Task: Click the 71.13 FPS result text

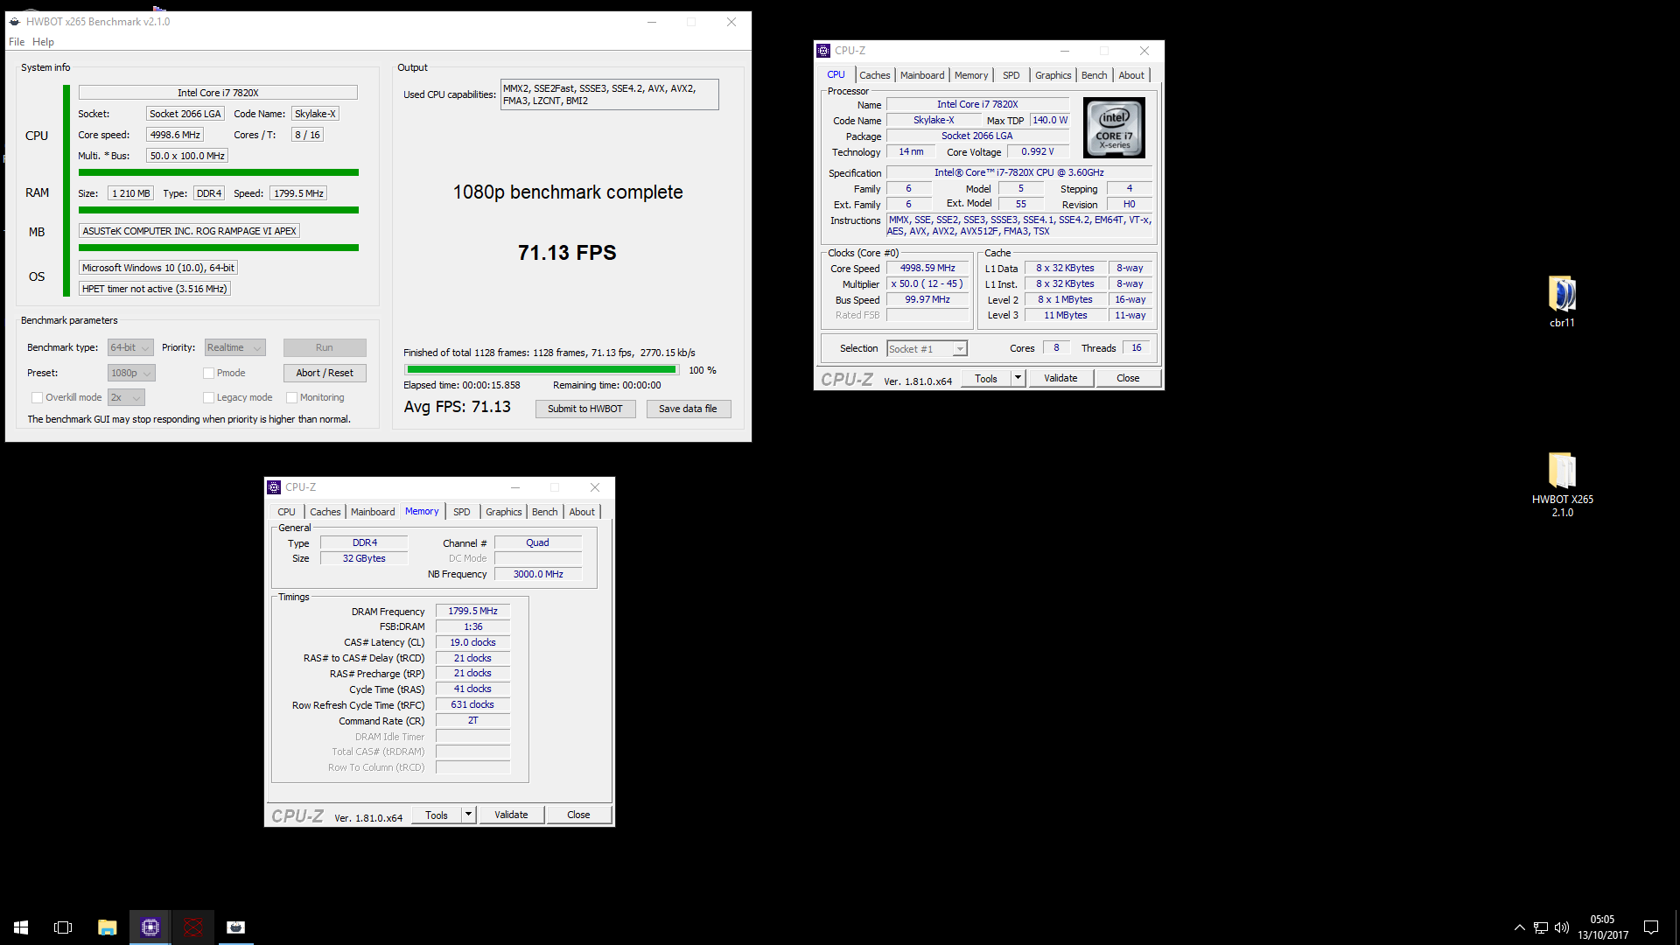Action: tap(567, 253)
